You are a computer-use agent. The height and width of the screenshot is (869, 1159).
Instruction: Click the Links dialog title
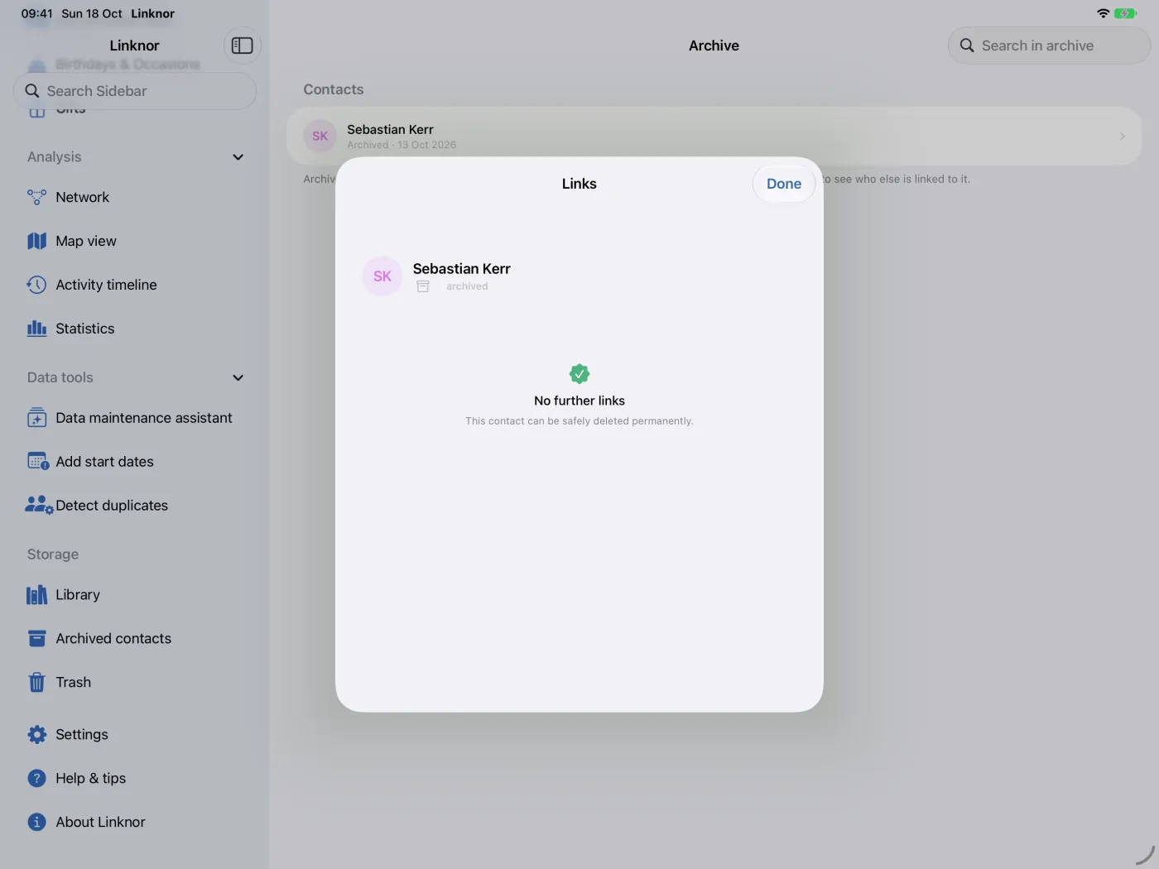579,184
